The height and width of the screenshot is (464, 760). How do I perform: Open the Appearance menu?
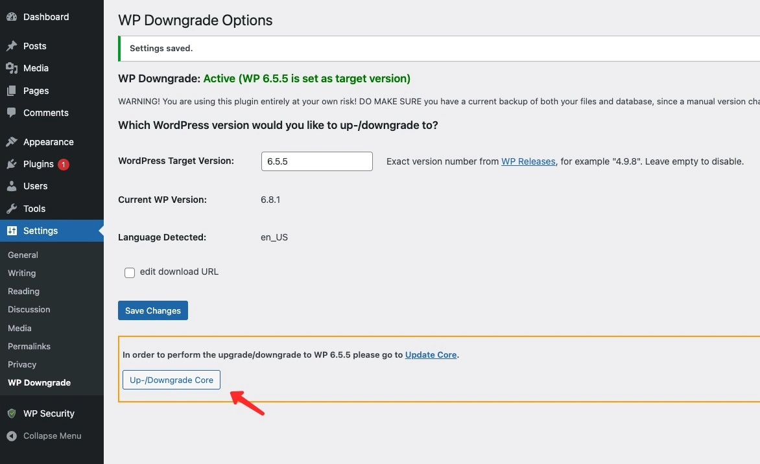[x=49, y=142]
